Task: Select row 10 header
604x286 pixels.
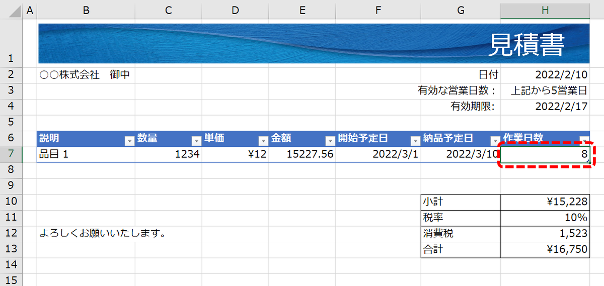Action: coord(11,202)
